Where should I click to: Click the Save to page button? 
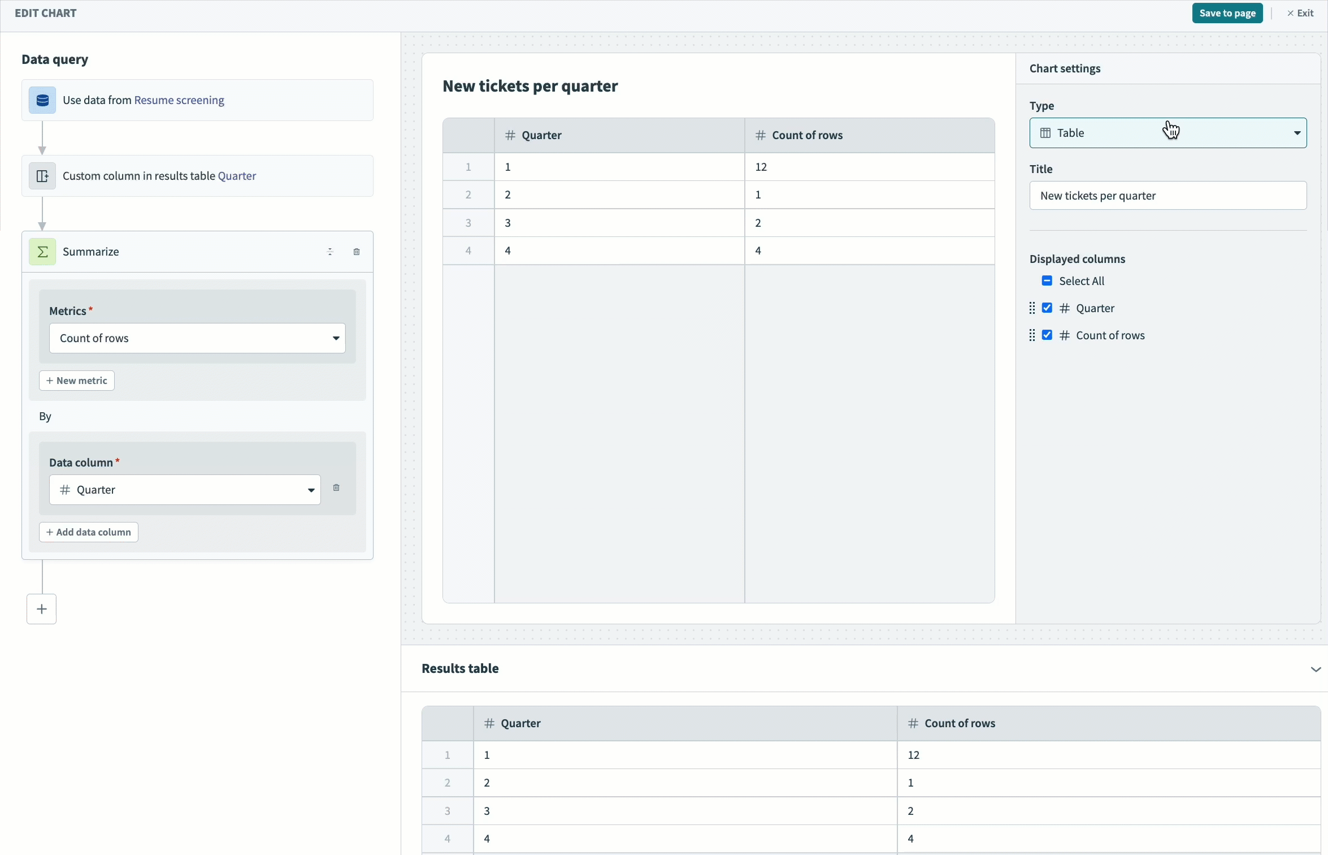click(x=1227, y=13)
